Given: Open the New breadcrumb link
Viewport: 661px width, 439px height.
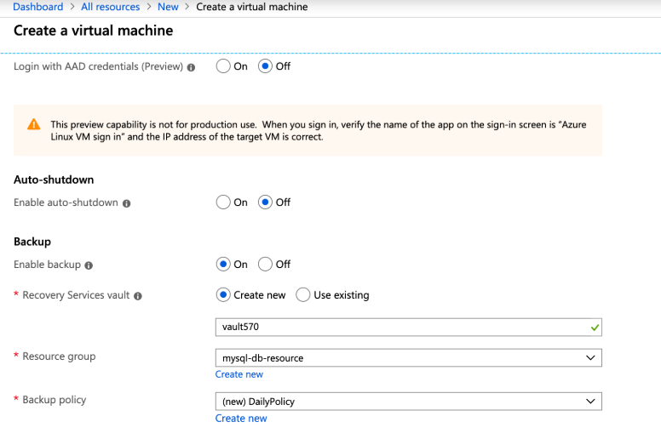Looking at the screenshot, I should 168,7.
